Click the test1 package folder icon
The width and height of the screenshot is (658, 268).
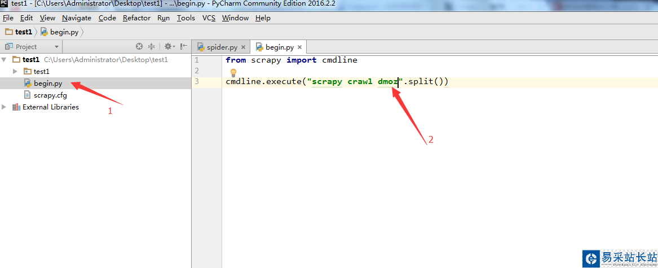(27, 72)
